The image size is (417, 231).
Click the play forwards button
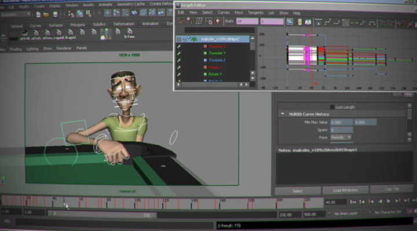coord(388,201)
